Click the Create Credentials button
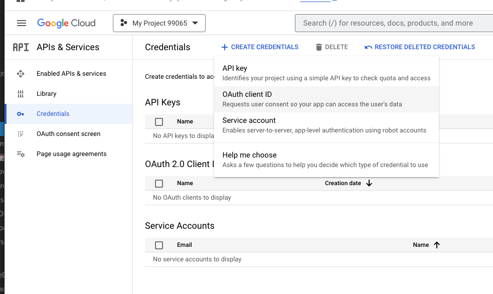 260,47
